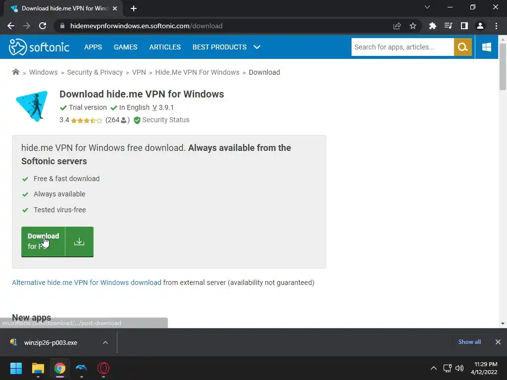This screenshot has height=380, width=507.
Task: Open the Chrome profile avatar
Action: (x=480, y=26)
